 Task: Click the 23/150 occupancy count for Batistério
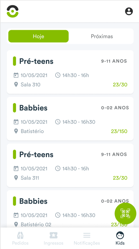[x=119, y=131]
